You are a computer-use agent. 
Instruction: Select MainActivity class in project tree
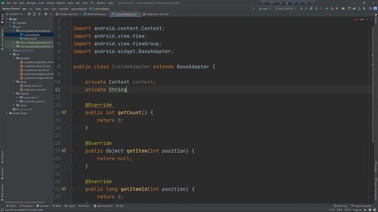[30, 38]
